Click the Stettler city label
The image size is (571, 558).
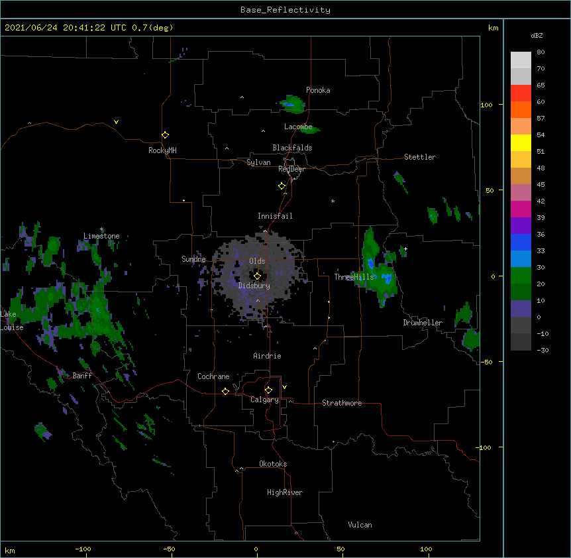pos(420,157)
